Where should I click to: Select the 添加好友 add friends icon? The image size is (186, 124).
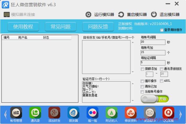[54, 112]
